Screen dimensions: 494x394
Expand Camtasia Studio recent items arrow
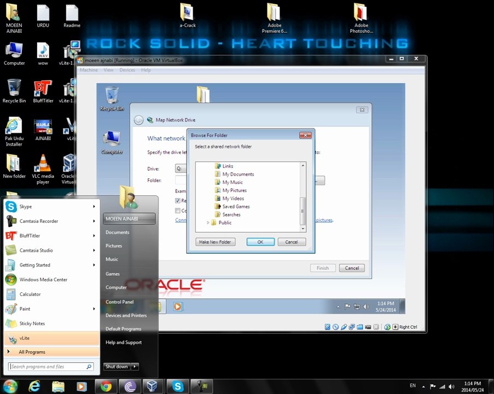94,250
